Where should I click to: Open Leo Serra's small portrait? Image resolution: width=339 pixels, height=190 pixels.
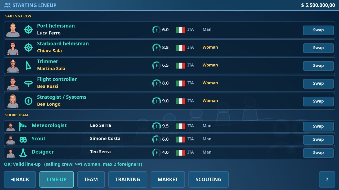(11, 127)
